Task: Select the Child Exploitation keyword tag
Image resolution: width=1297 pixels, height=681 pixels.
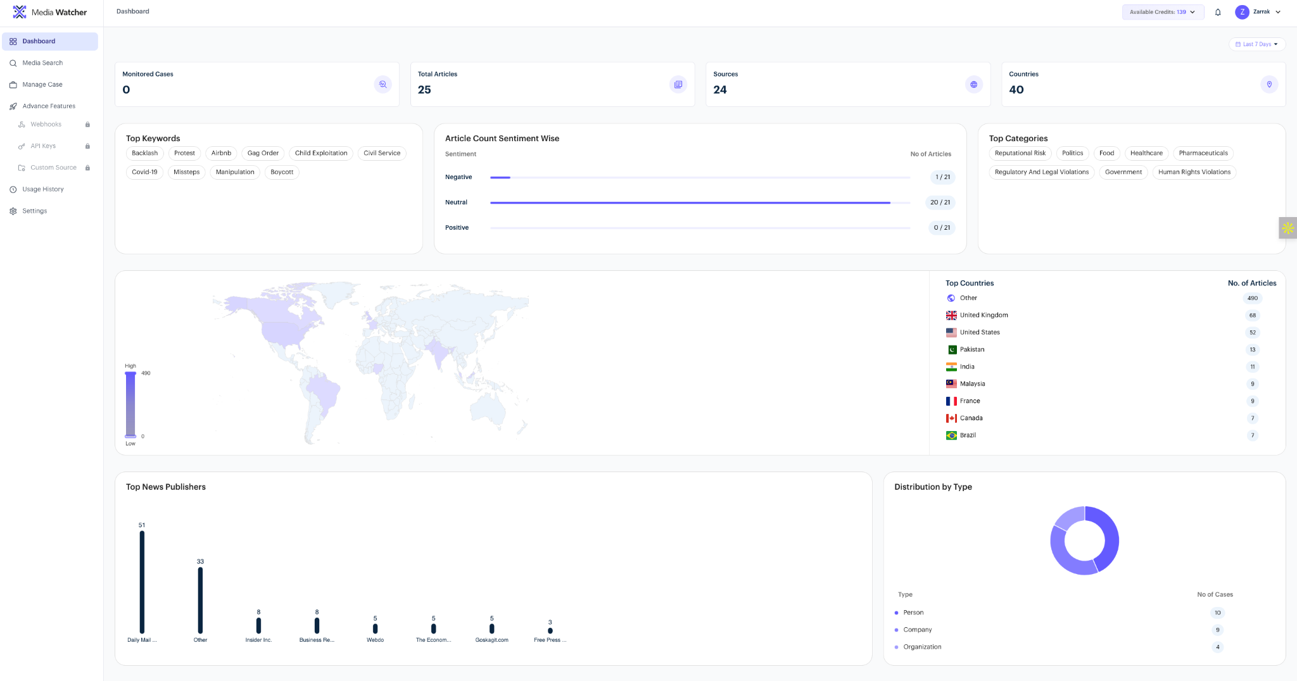Action: pyautogui.click(x=321, y=153)
